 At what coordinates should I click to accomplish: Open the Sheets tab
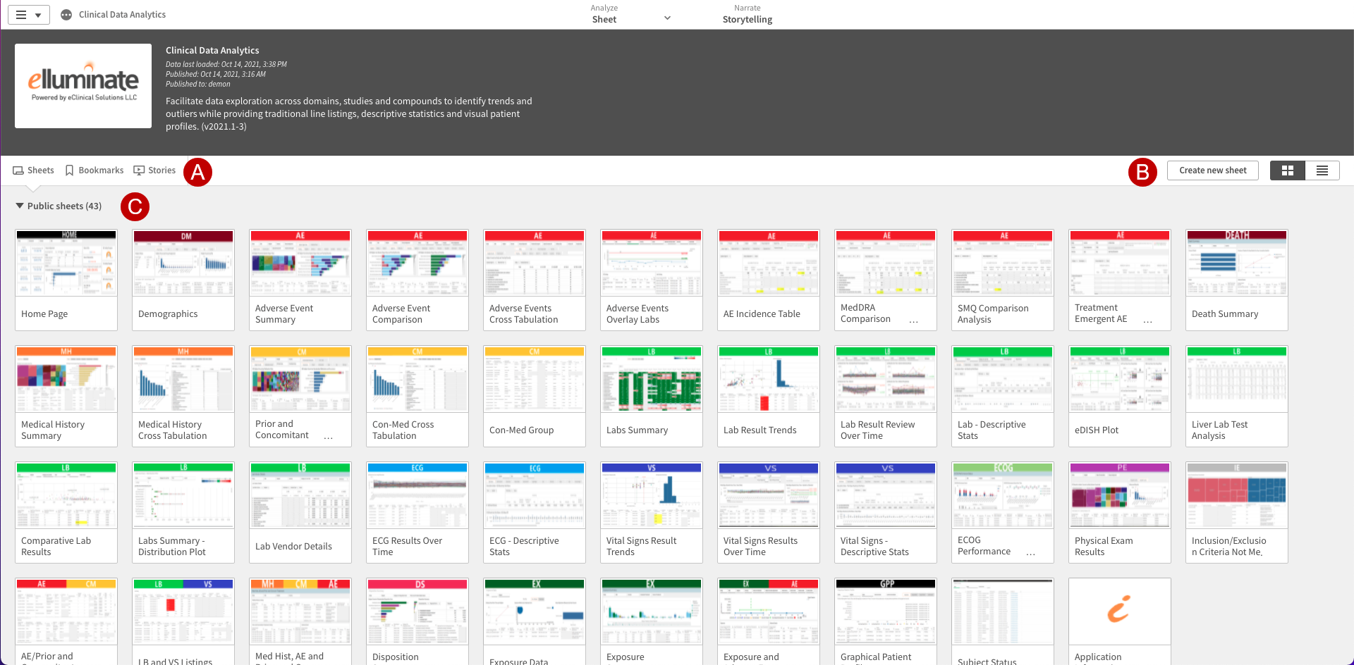[33, 170]
